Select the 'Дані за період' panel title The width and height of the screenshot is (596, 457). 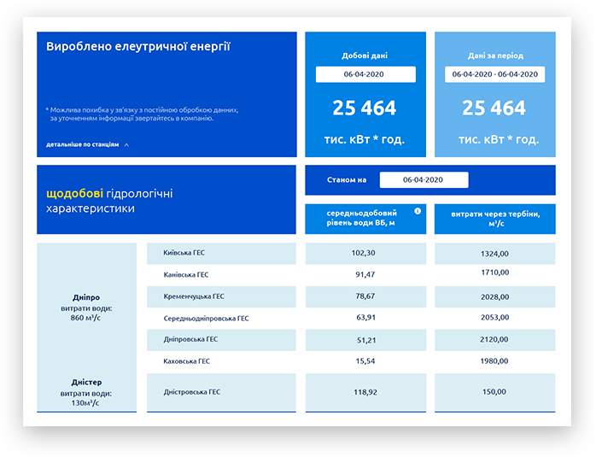[x=495, y=56]
